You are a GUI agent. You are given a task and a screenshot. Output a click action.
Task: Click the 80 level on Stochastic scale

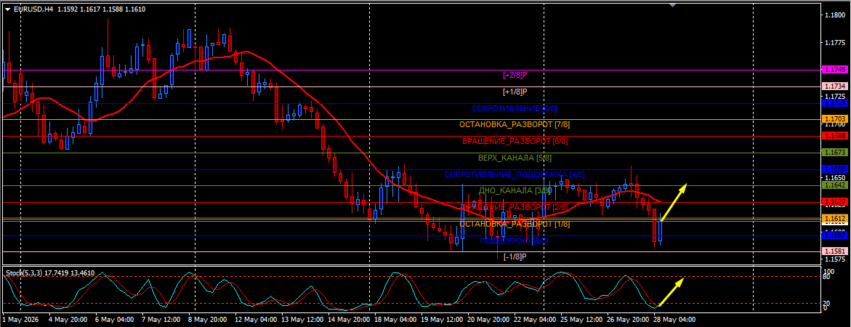828,277
